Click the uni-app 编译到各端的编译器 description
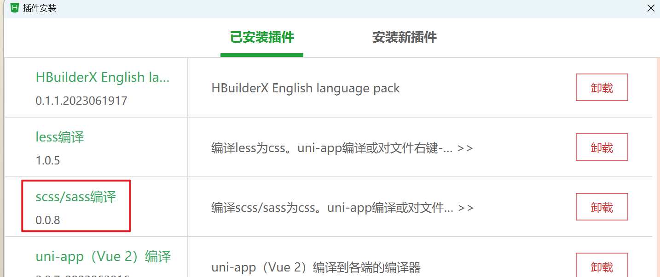Viewport: 660px width, 277px height. pos(316,267)
